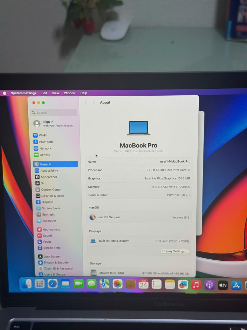This screenshot has width=247, height=330.
Task: Open the Window menu
Action: pos(69,93)
